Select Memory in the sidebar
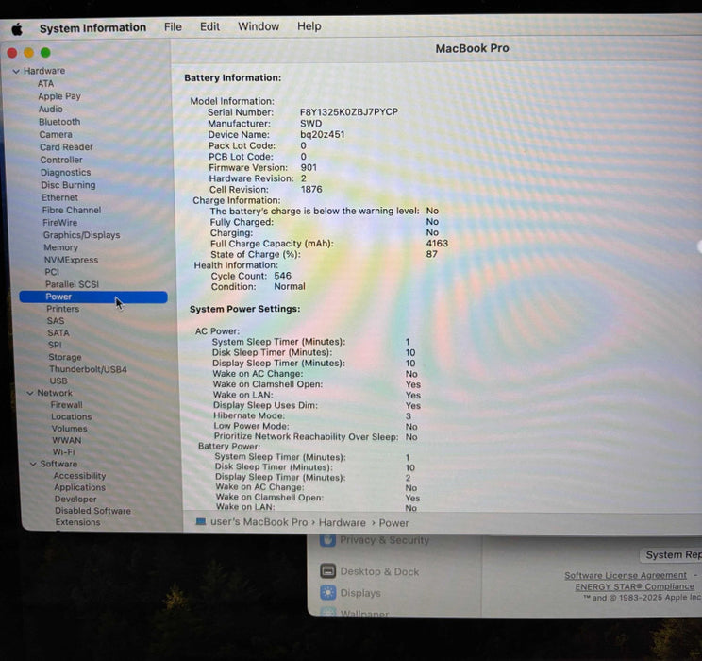702x661 pixels. 61,247
